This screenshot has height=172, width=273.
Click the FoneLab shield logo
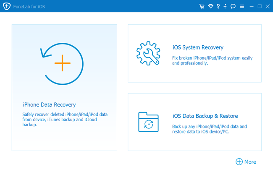tap(7, 6)
